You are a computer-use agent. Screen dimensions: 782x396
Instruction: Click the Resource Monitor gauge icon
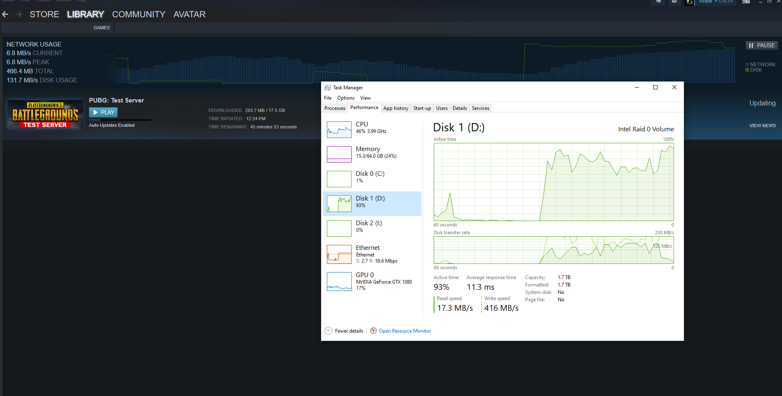coord(373,331)
